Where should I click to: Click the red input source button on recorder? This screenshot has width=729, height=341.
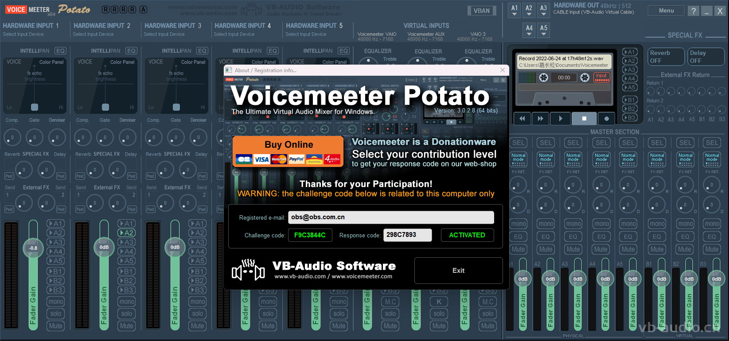pos(601,77)
